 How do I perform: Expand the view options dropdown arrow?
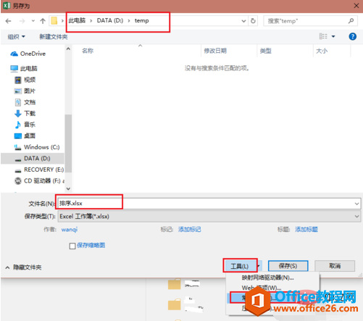click(333, 36)
